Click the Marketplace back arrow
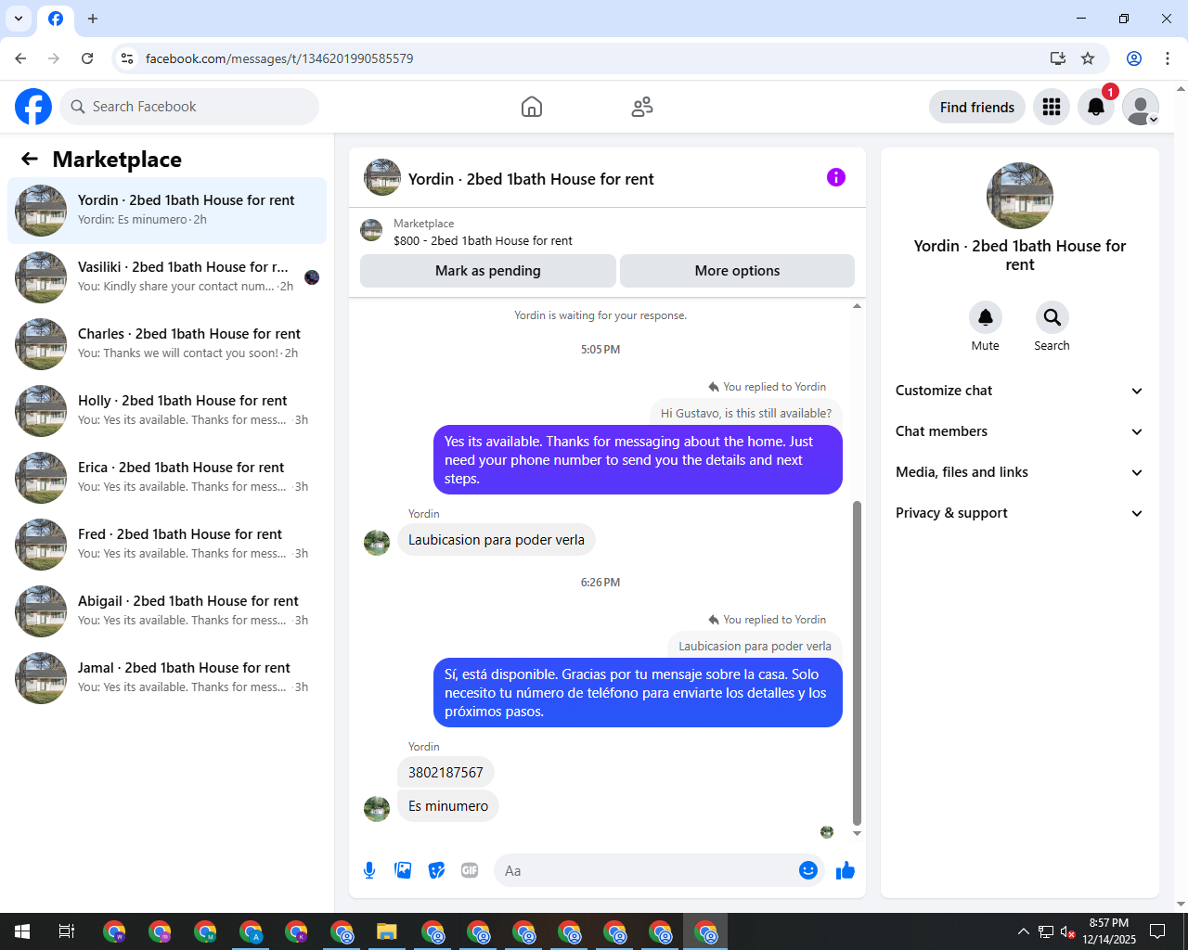 [30, 159]
